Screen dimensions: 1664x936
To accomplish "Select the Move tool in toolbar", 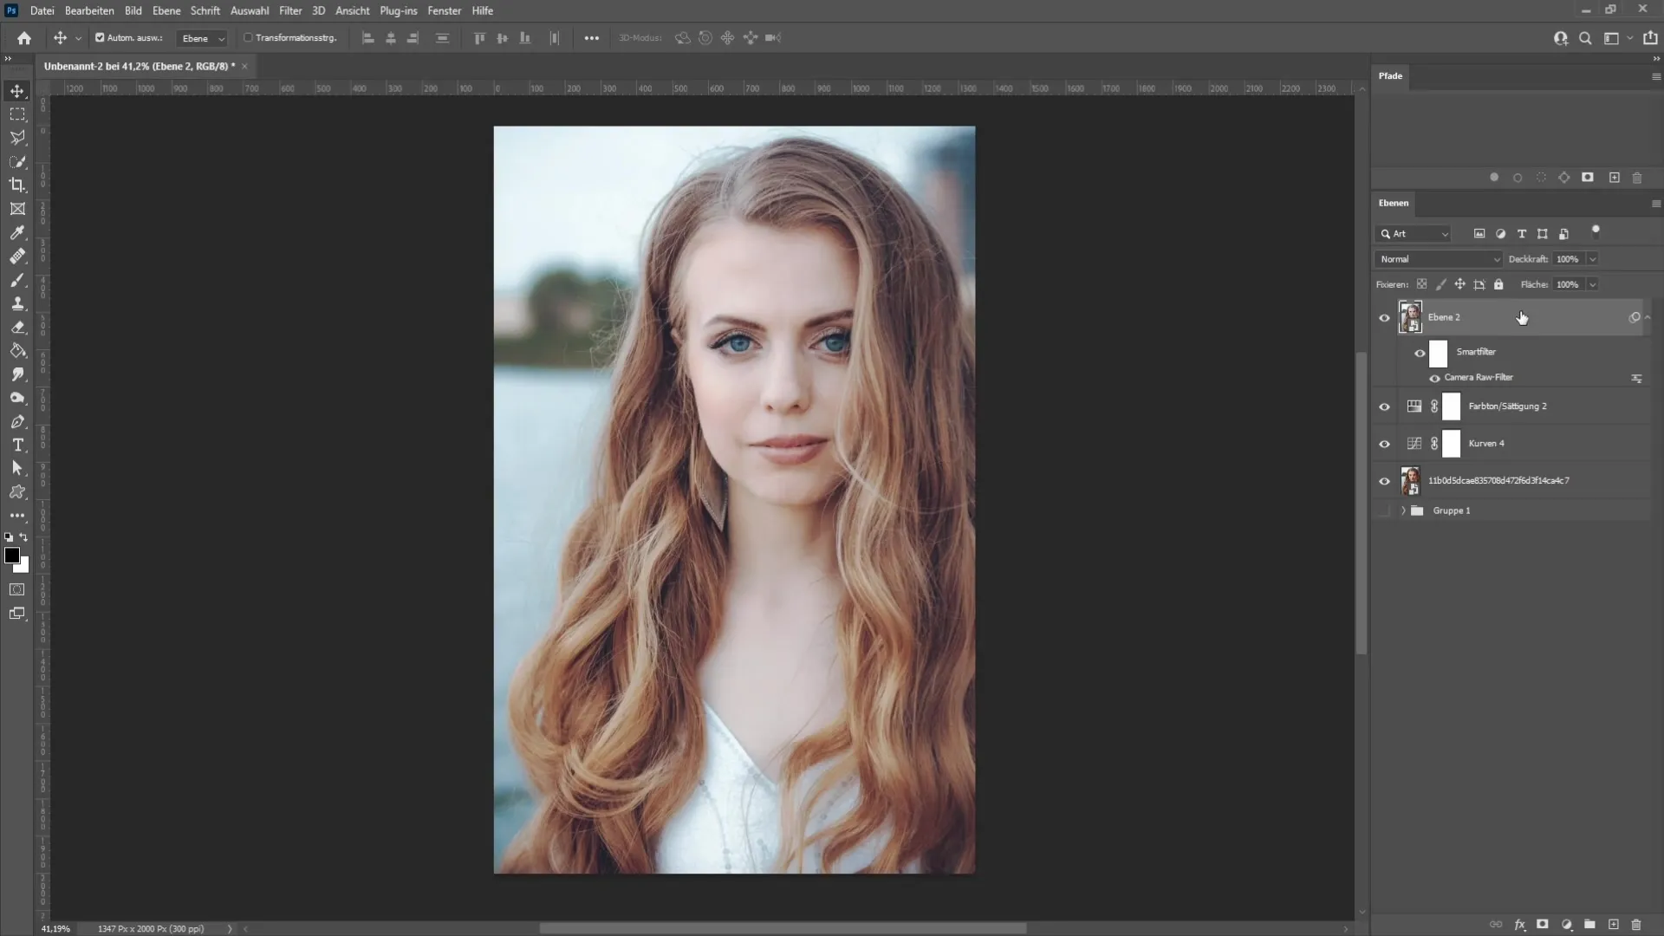I will pos(17,90).
